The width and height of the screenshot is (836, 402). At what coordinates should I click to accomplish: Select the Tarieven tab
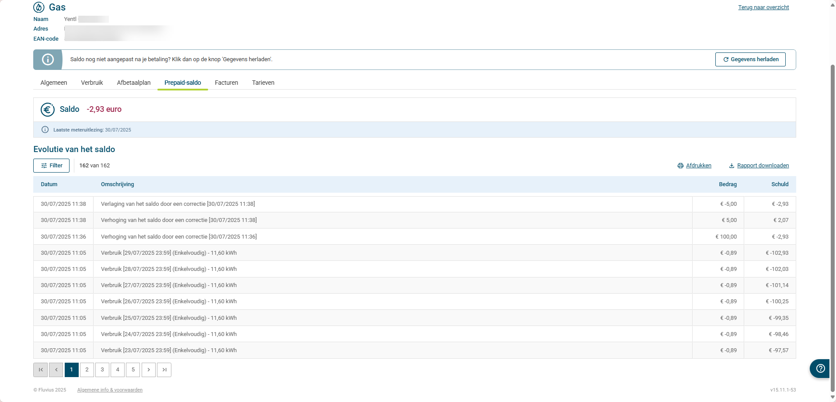pos(263,83)
